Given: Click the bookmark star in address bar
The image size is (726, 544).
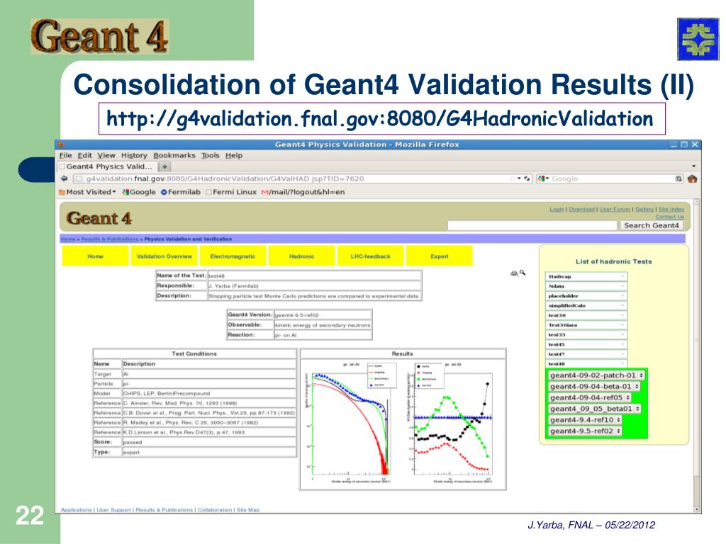Looking at the screenshot, I should (x=513, y=178).
